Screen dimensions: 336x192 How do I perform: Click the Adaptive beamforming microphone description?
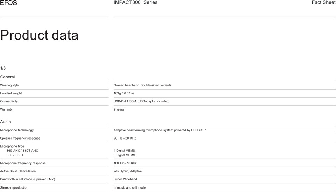pos(160,130)
